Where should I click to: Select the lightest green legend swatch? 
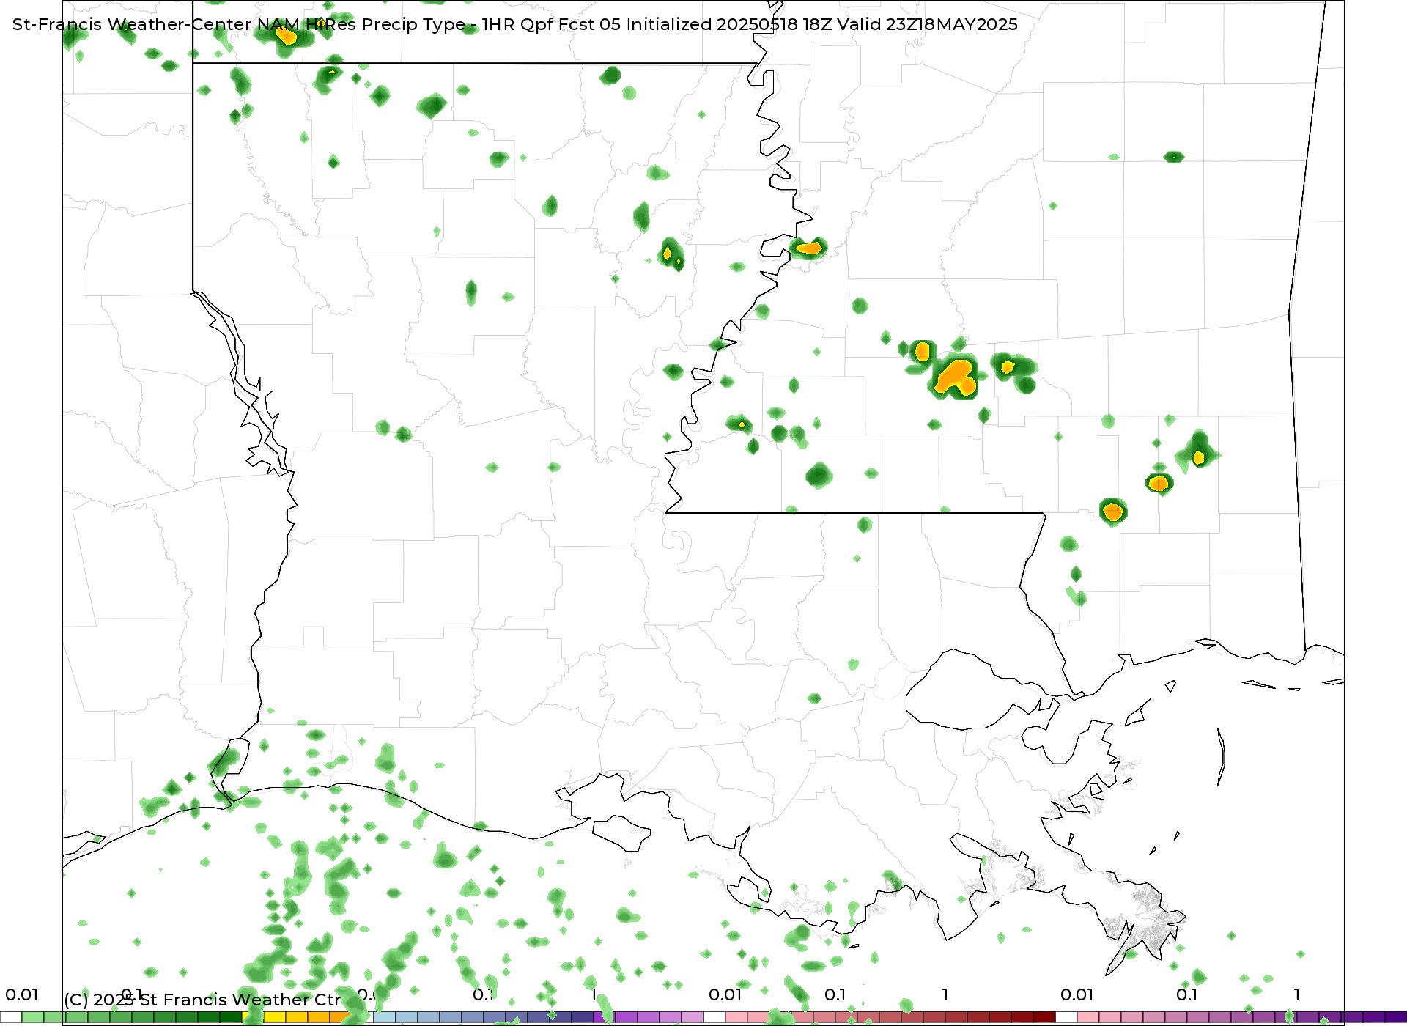tap(33, 1017)
